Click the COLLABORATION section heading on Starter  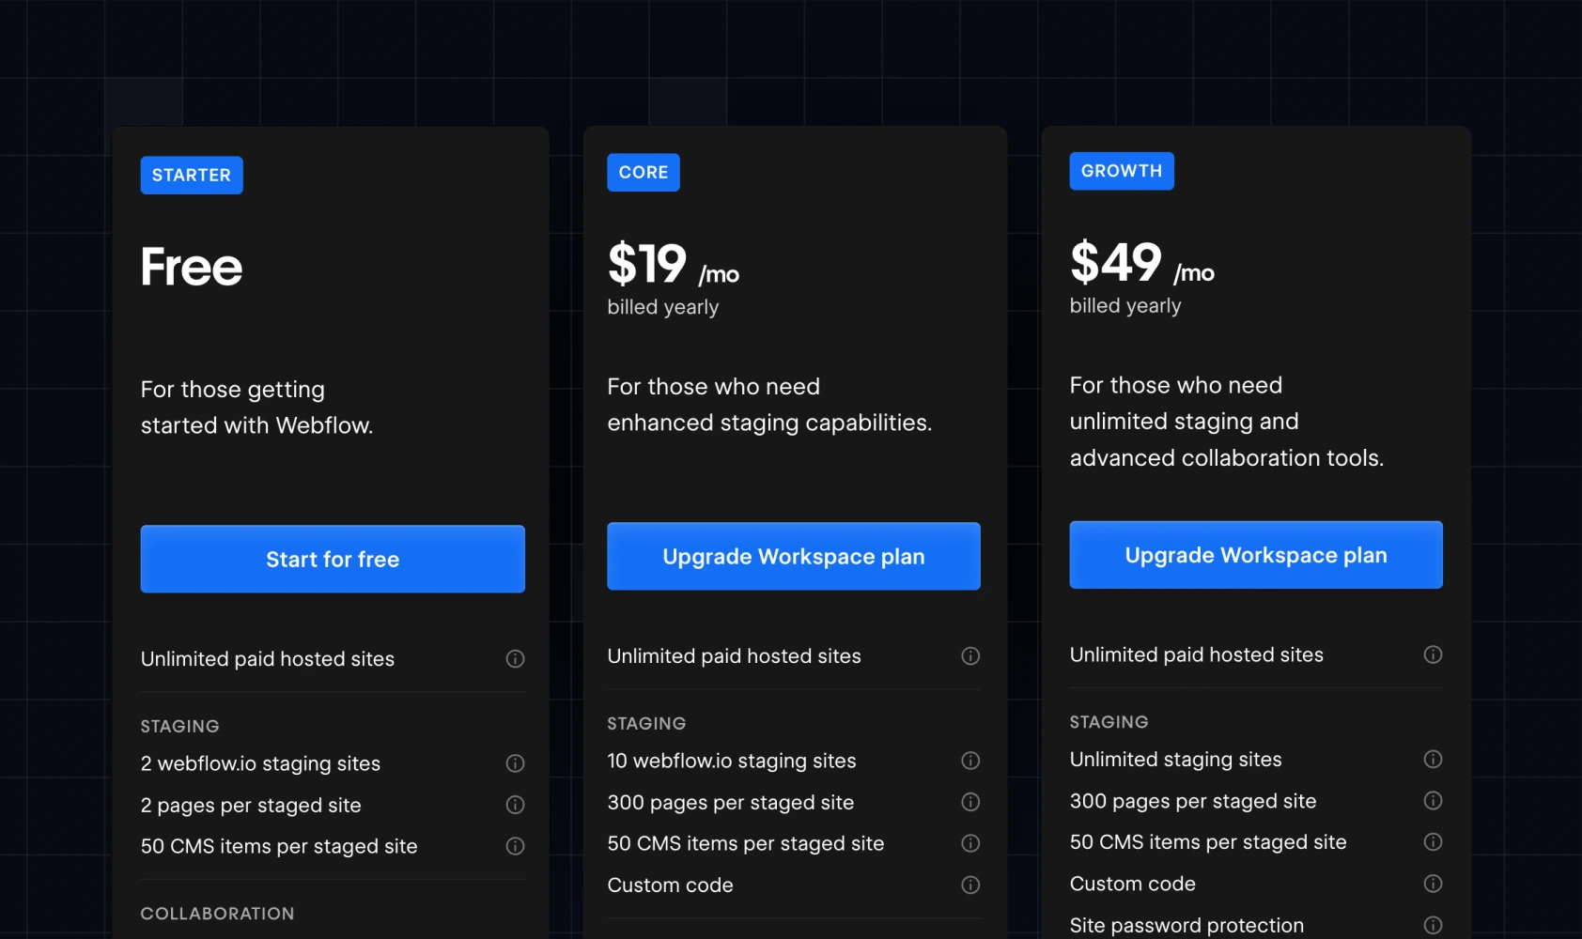click(x=217, y=914)
